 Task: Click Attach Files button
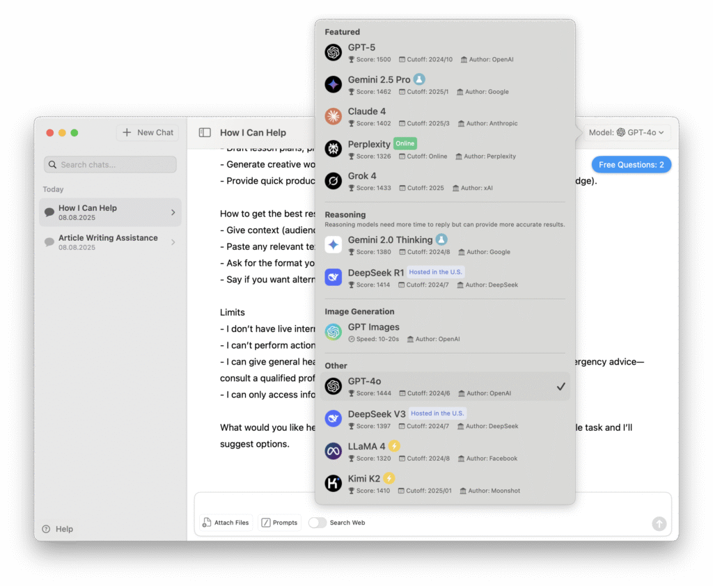click(226, 523)
